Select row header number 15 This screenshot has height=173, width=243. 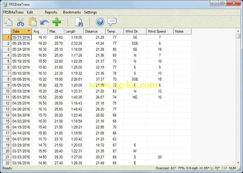pyautogui.click(x=7, y=121)
